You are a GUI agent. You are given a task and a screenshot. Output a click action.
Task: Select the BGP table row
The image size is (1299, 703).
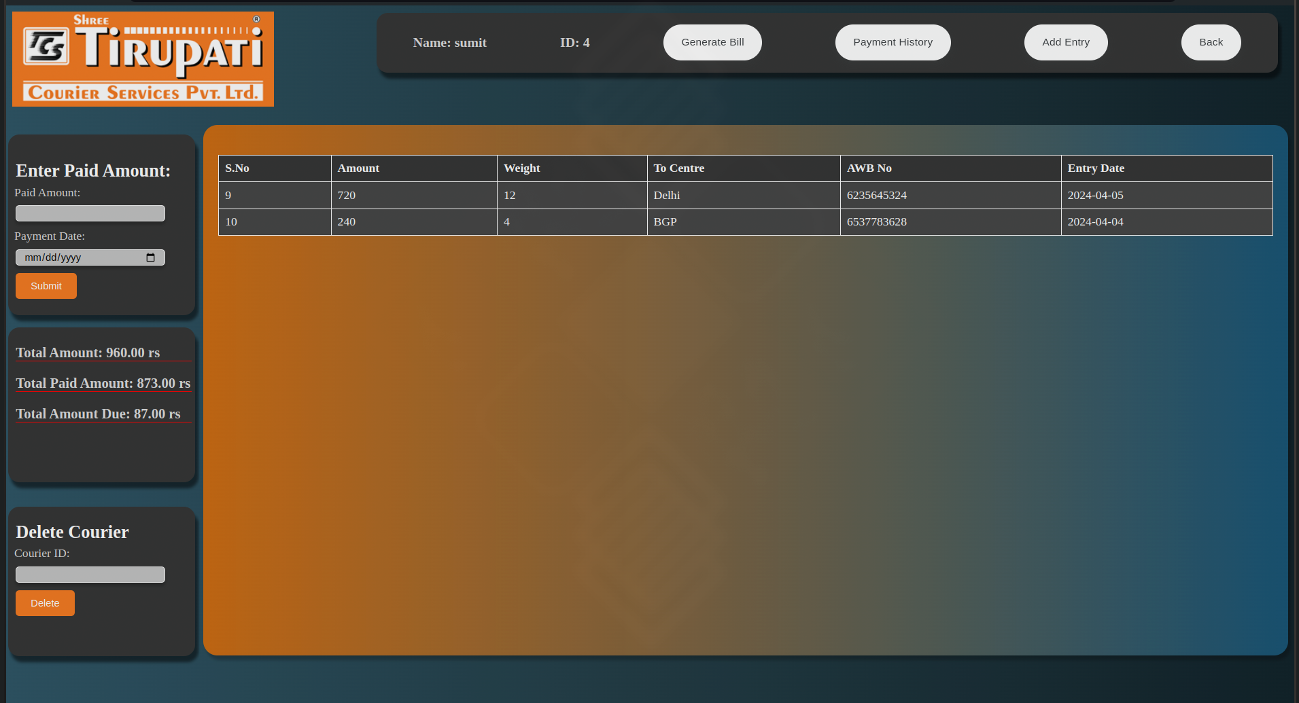point(665,221)
